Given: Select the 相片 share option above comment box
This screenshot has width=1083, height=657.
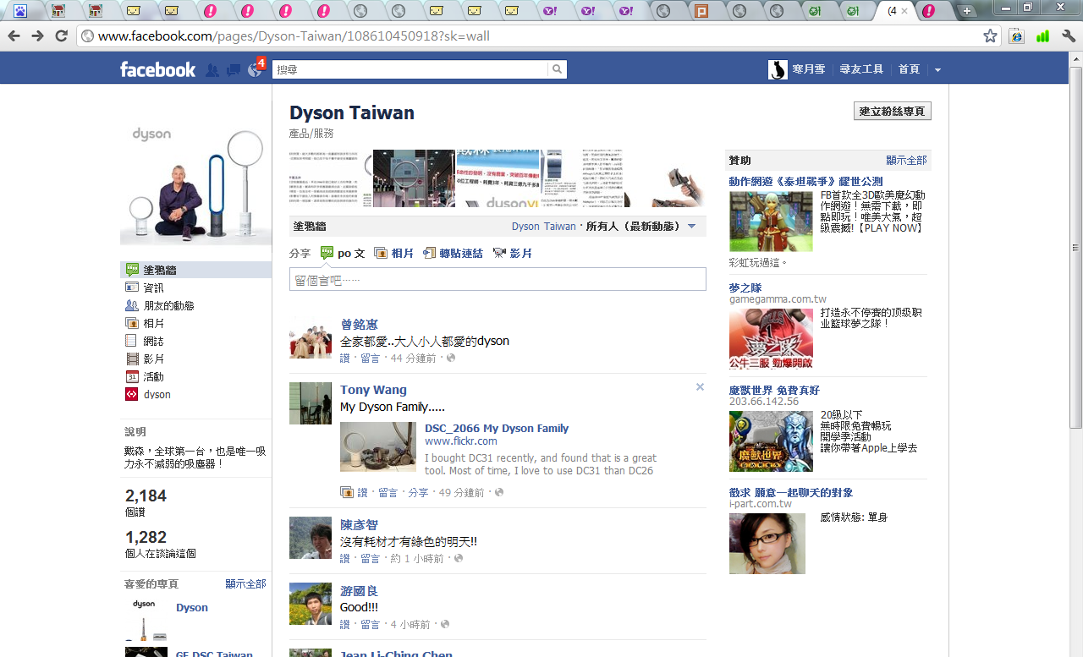Looking at the screenshot, I should click(393, 253).
